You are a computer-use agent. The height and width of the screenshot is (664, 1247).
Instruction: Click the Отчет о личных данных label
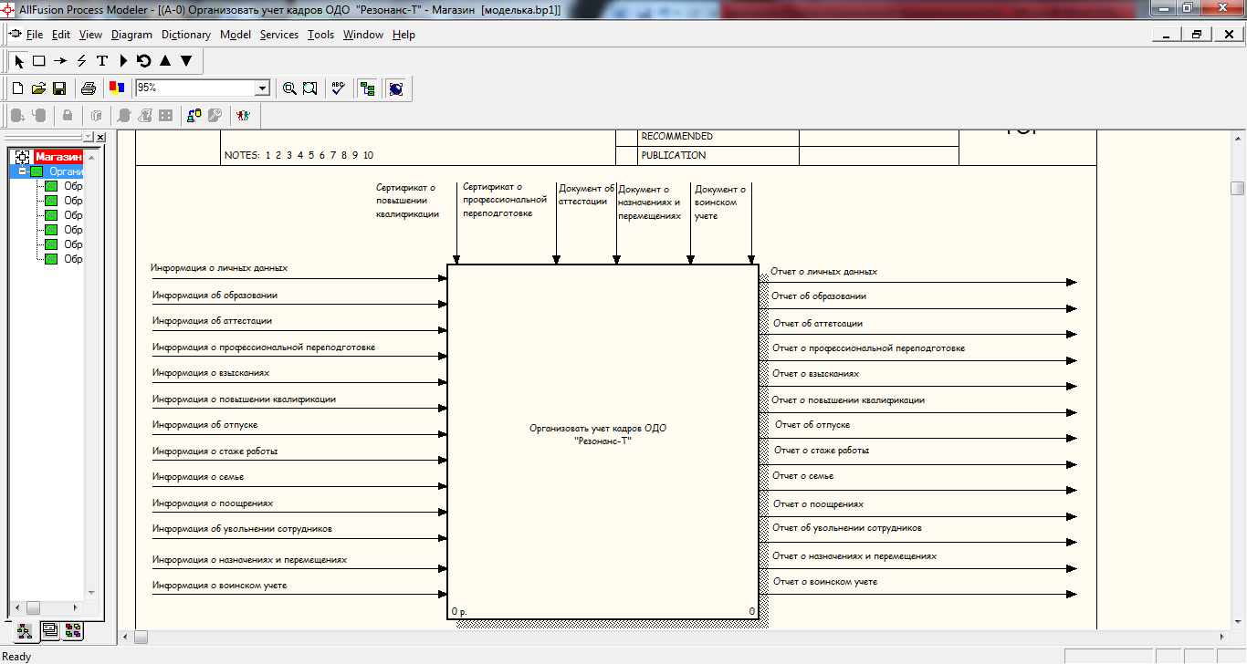click(x=824, y=271)
